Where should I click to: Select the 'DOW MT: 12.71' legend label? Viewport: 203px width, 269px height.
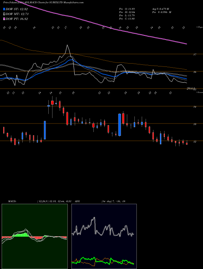pyautogui.click(x=17, y=14)
